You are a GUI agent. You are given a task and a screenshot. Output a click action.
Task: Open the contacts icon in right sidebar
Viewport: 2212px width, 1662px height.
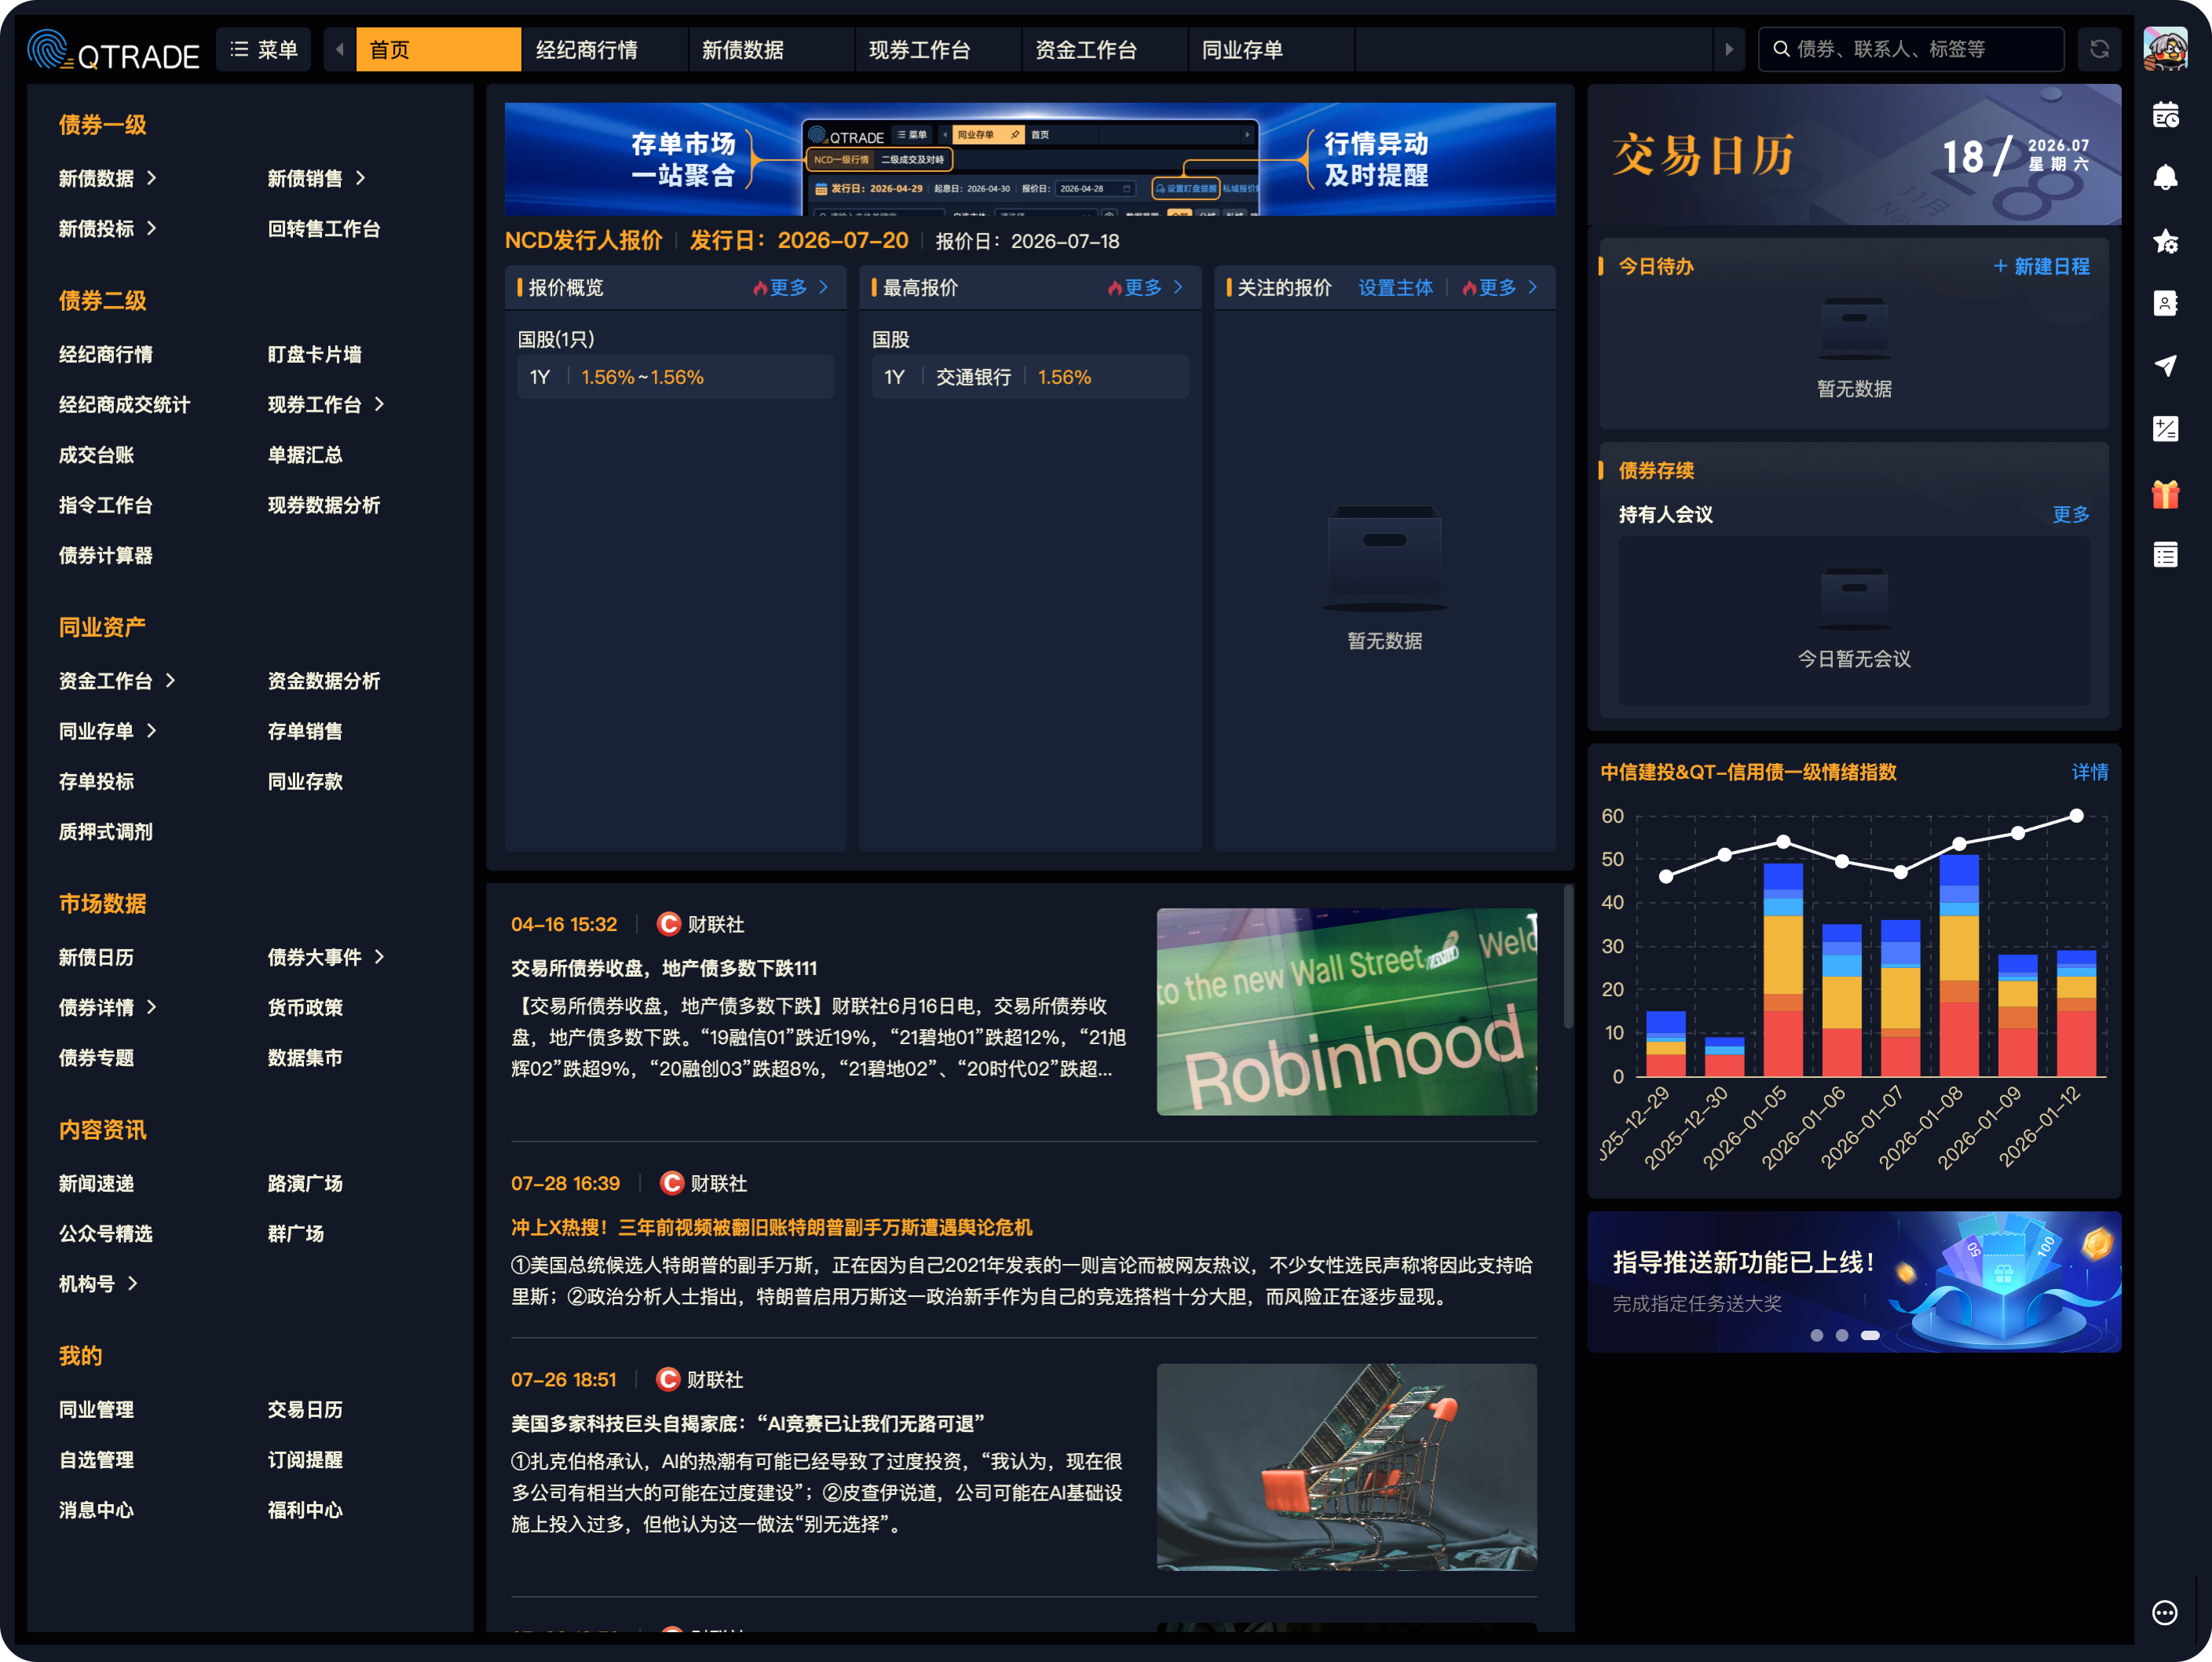click(2165, 303)
